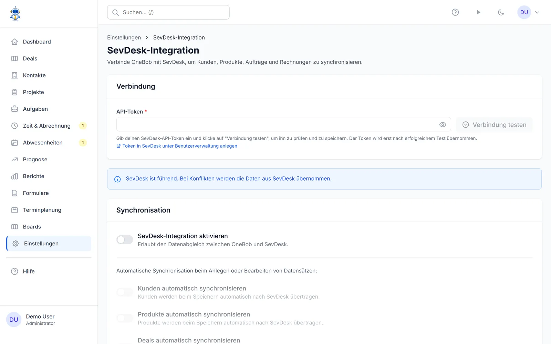The width and height of the screenshot is (551, 344).
Task: Click the Deals columns icon
Action: pyautogui.click(x=14, y=58)
